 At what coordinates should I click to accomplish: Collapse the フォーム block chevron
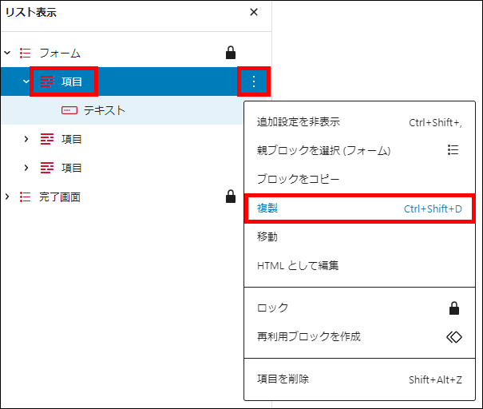click(x=7, y=53)
